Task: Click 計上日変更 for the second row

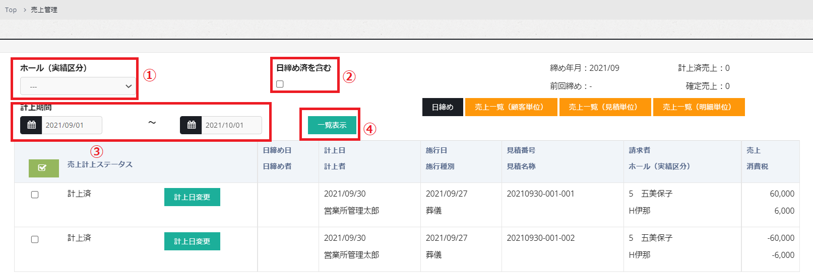Action: pos(192,241)
